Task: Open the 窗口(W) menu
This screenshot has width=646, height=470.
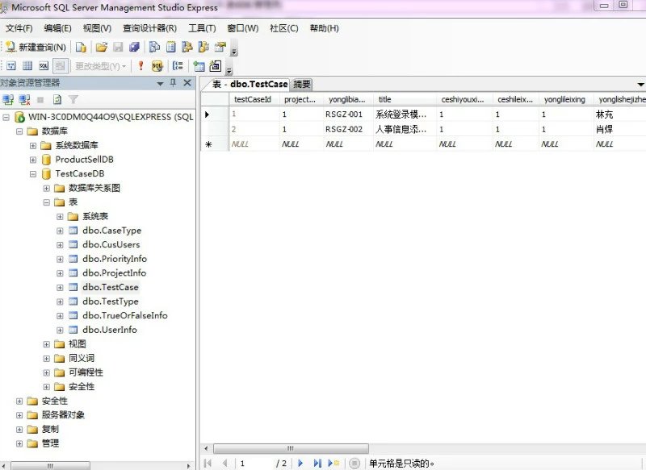Action: 243,28
